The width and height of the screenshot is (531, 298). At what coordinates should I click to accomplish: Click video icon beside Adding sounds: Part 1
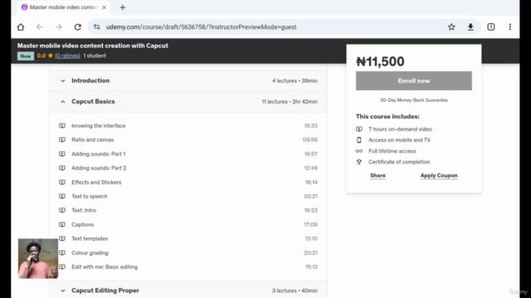coord(62,154)
